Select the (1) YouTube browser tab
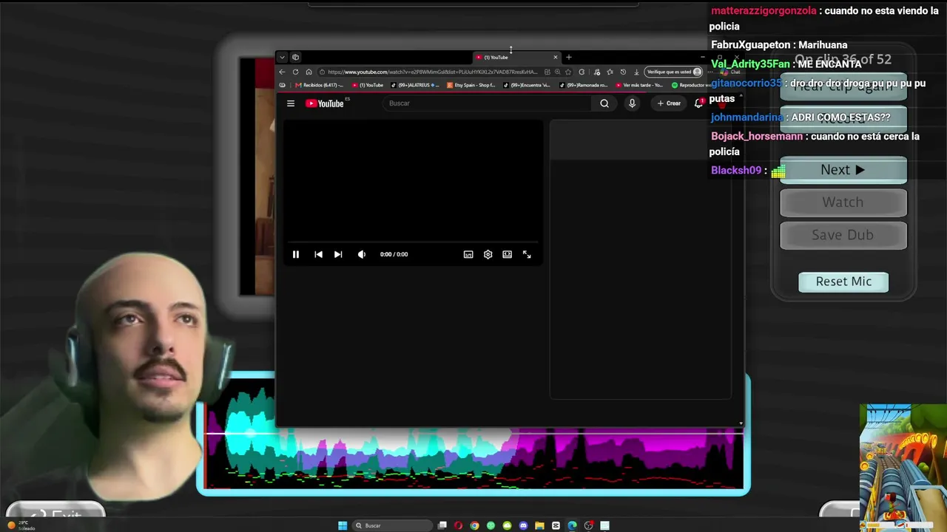 [516, 57]
